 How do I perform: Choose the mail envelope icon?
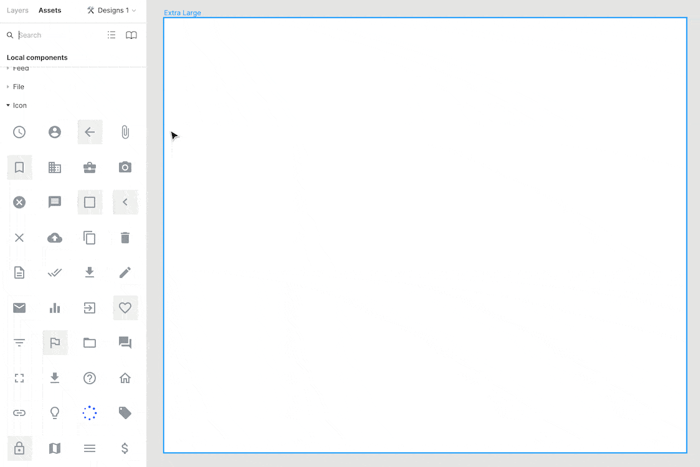coord(19,307)
